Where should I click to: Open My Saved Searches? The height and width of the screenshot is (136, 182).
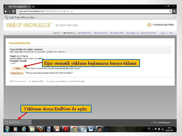pos(149,33)
